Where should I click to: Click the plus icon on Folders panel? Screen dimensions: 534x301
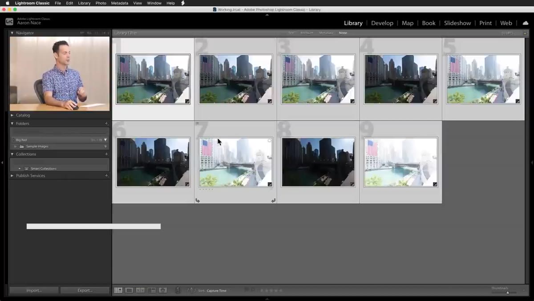pyautogui.click(x=106, y=123)
